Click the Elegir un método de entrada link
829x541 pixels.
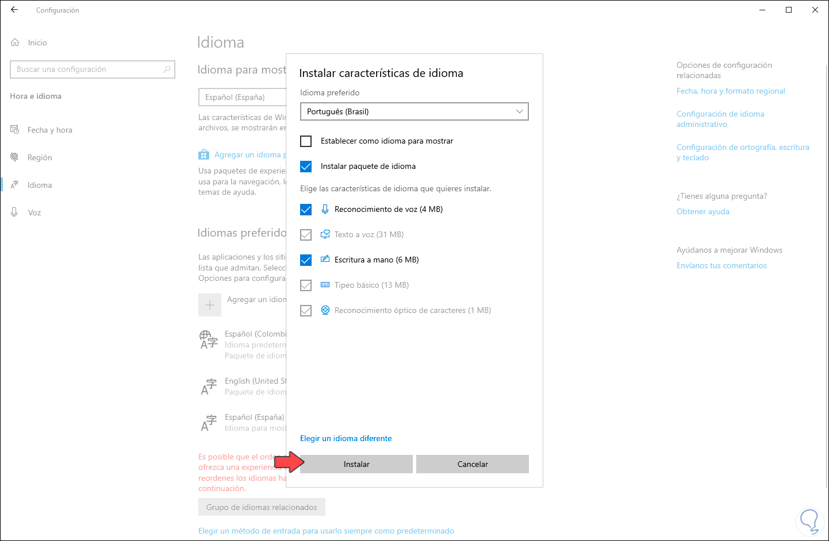coord(326,531)
